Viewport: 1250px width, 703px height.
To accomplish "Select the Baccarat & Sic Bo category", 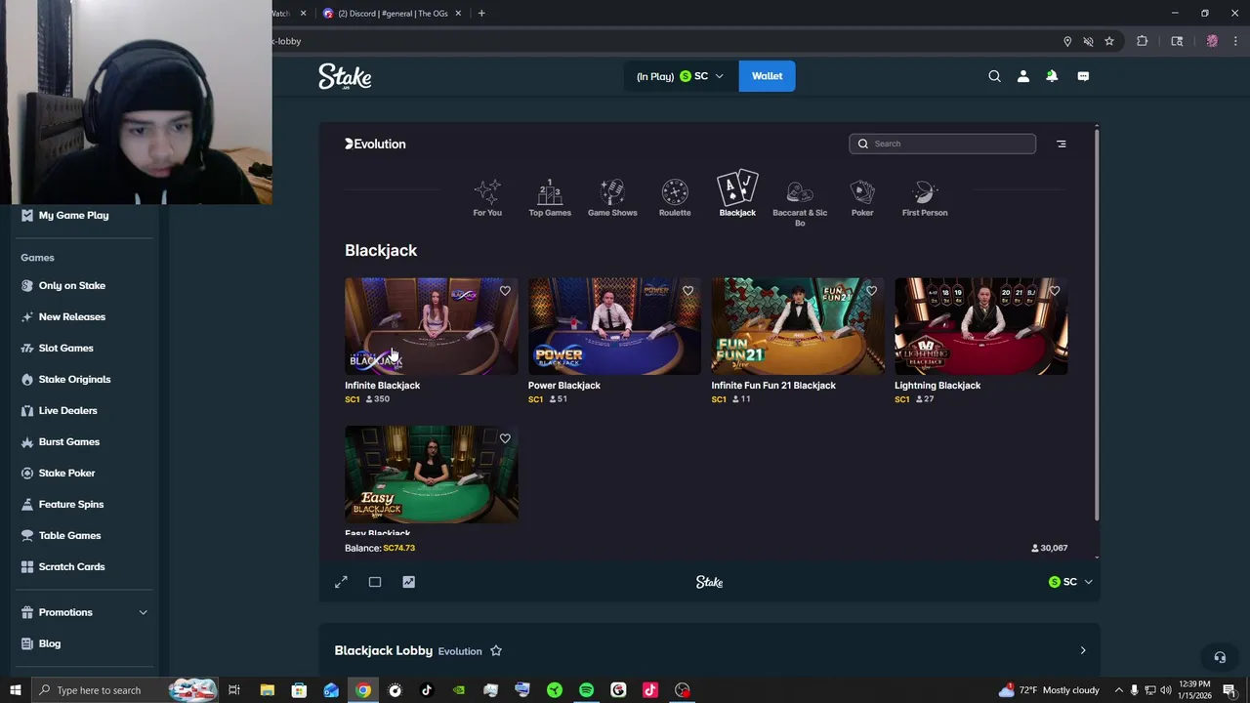I will [x=800, y=203].
